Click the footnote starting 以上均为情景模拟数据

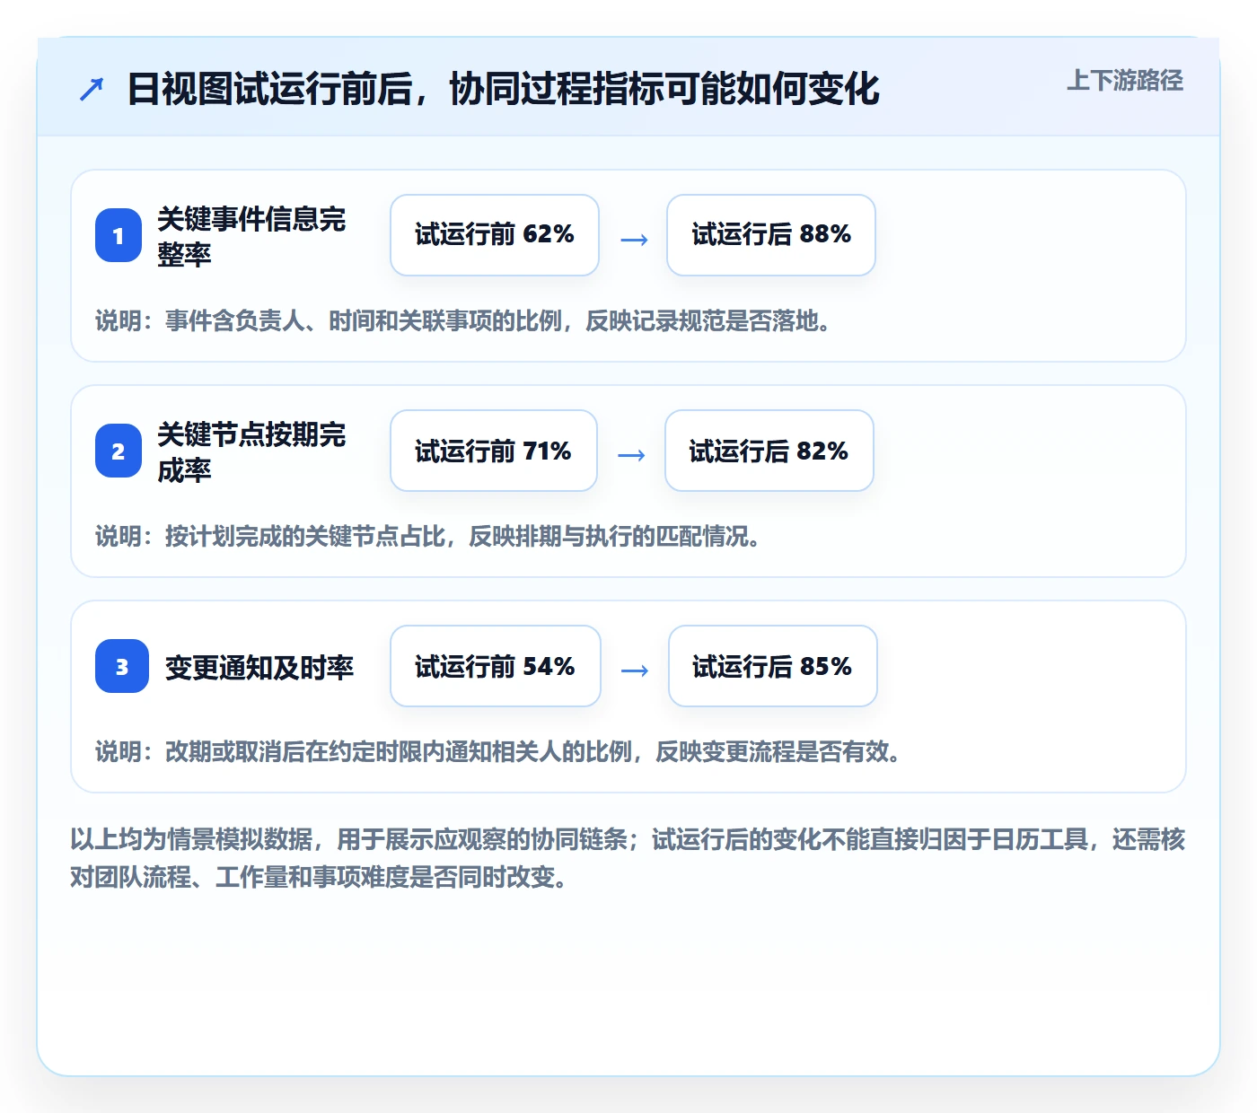coord(628,858)
